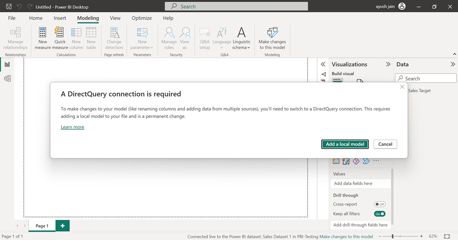
Task: Collapse the Data pane
Action: point(452,64)
